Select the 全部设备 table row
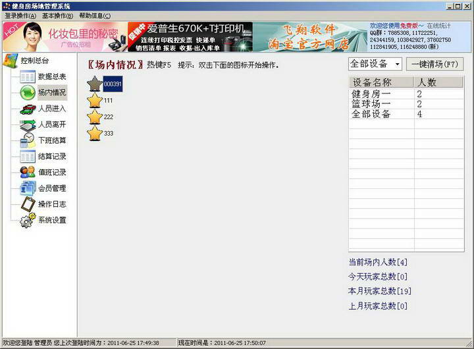Viewport: 474px width, 349px height. [x=406, y=114]
